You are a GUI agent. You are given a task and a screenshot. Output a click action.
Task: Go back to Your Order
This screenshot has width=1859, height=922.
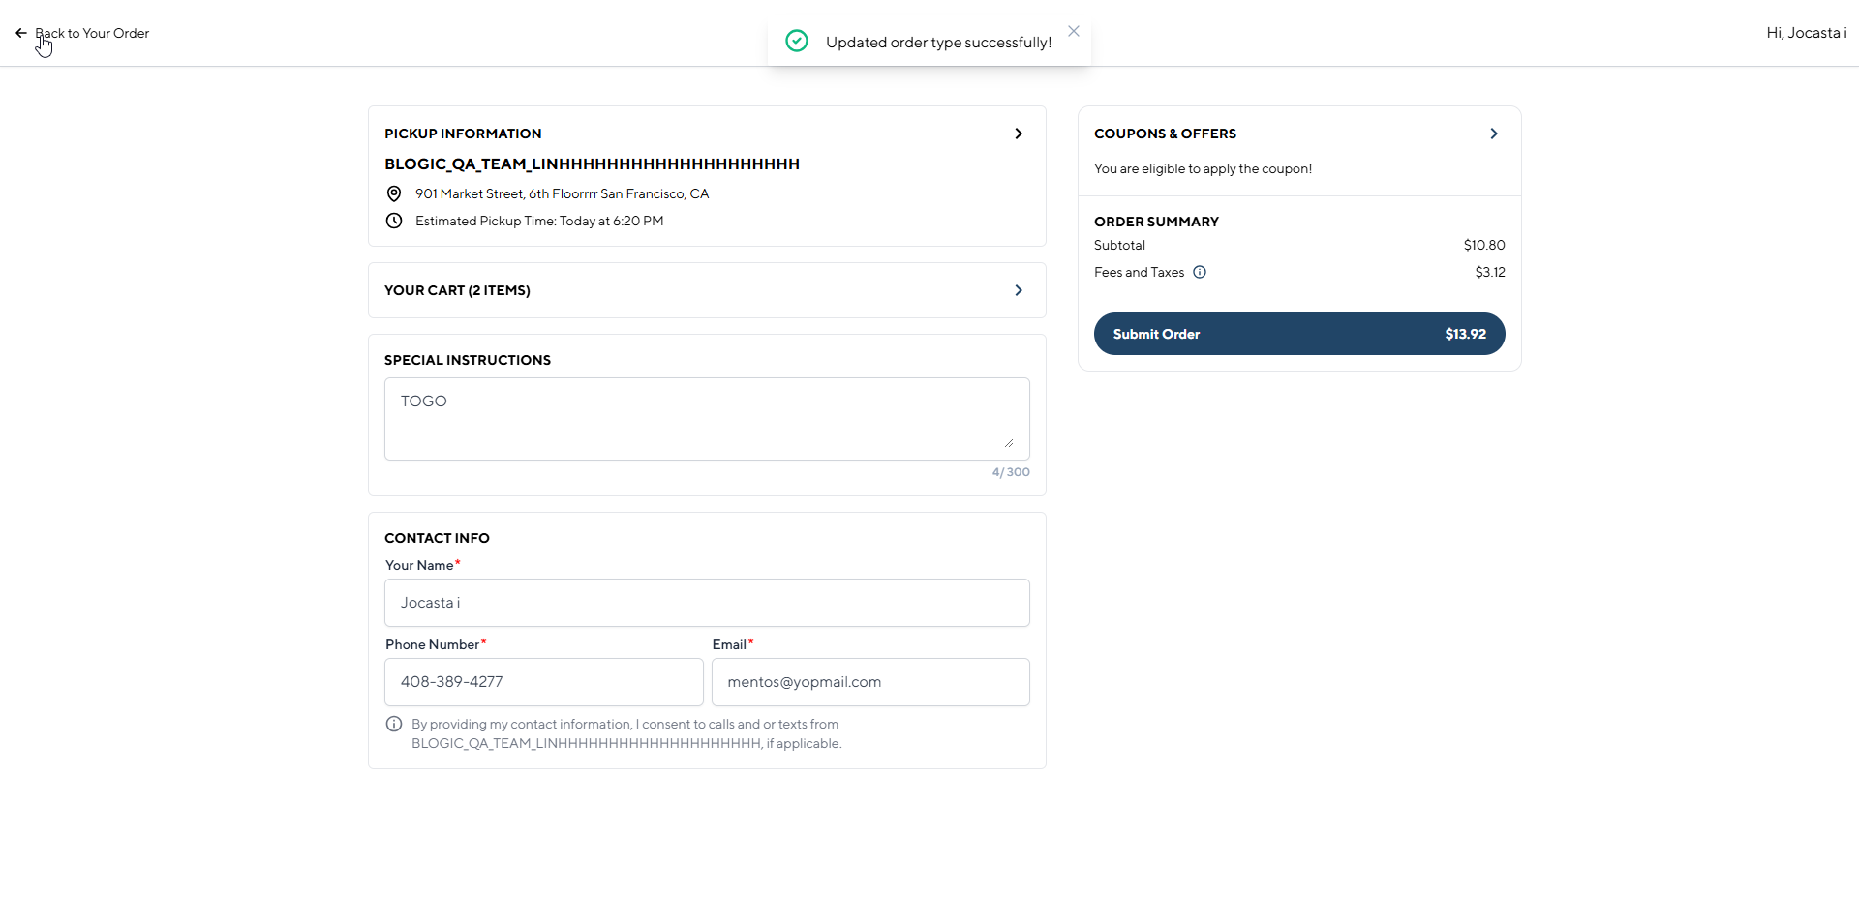[93, 33]
